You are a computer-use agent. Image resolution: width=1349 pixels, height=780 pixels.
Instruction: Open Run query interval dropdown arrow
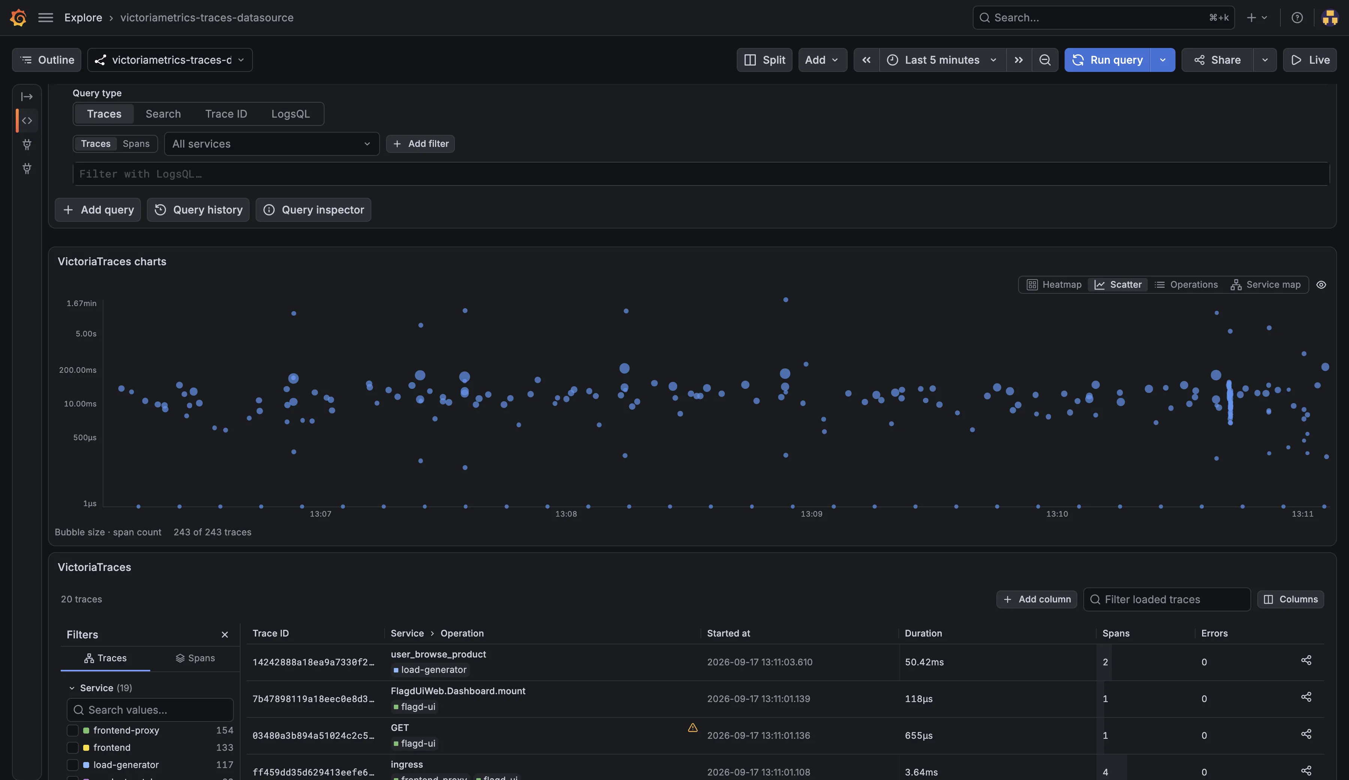pos(1163,60)
